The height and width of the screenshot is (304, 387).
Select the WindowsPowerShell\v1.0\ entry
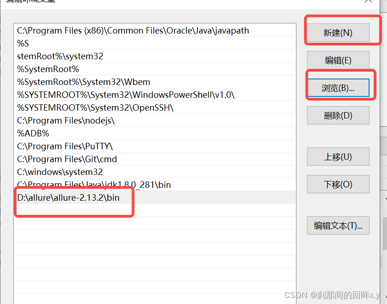tap(155, 95)
